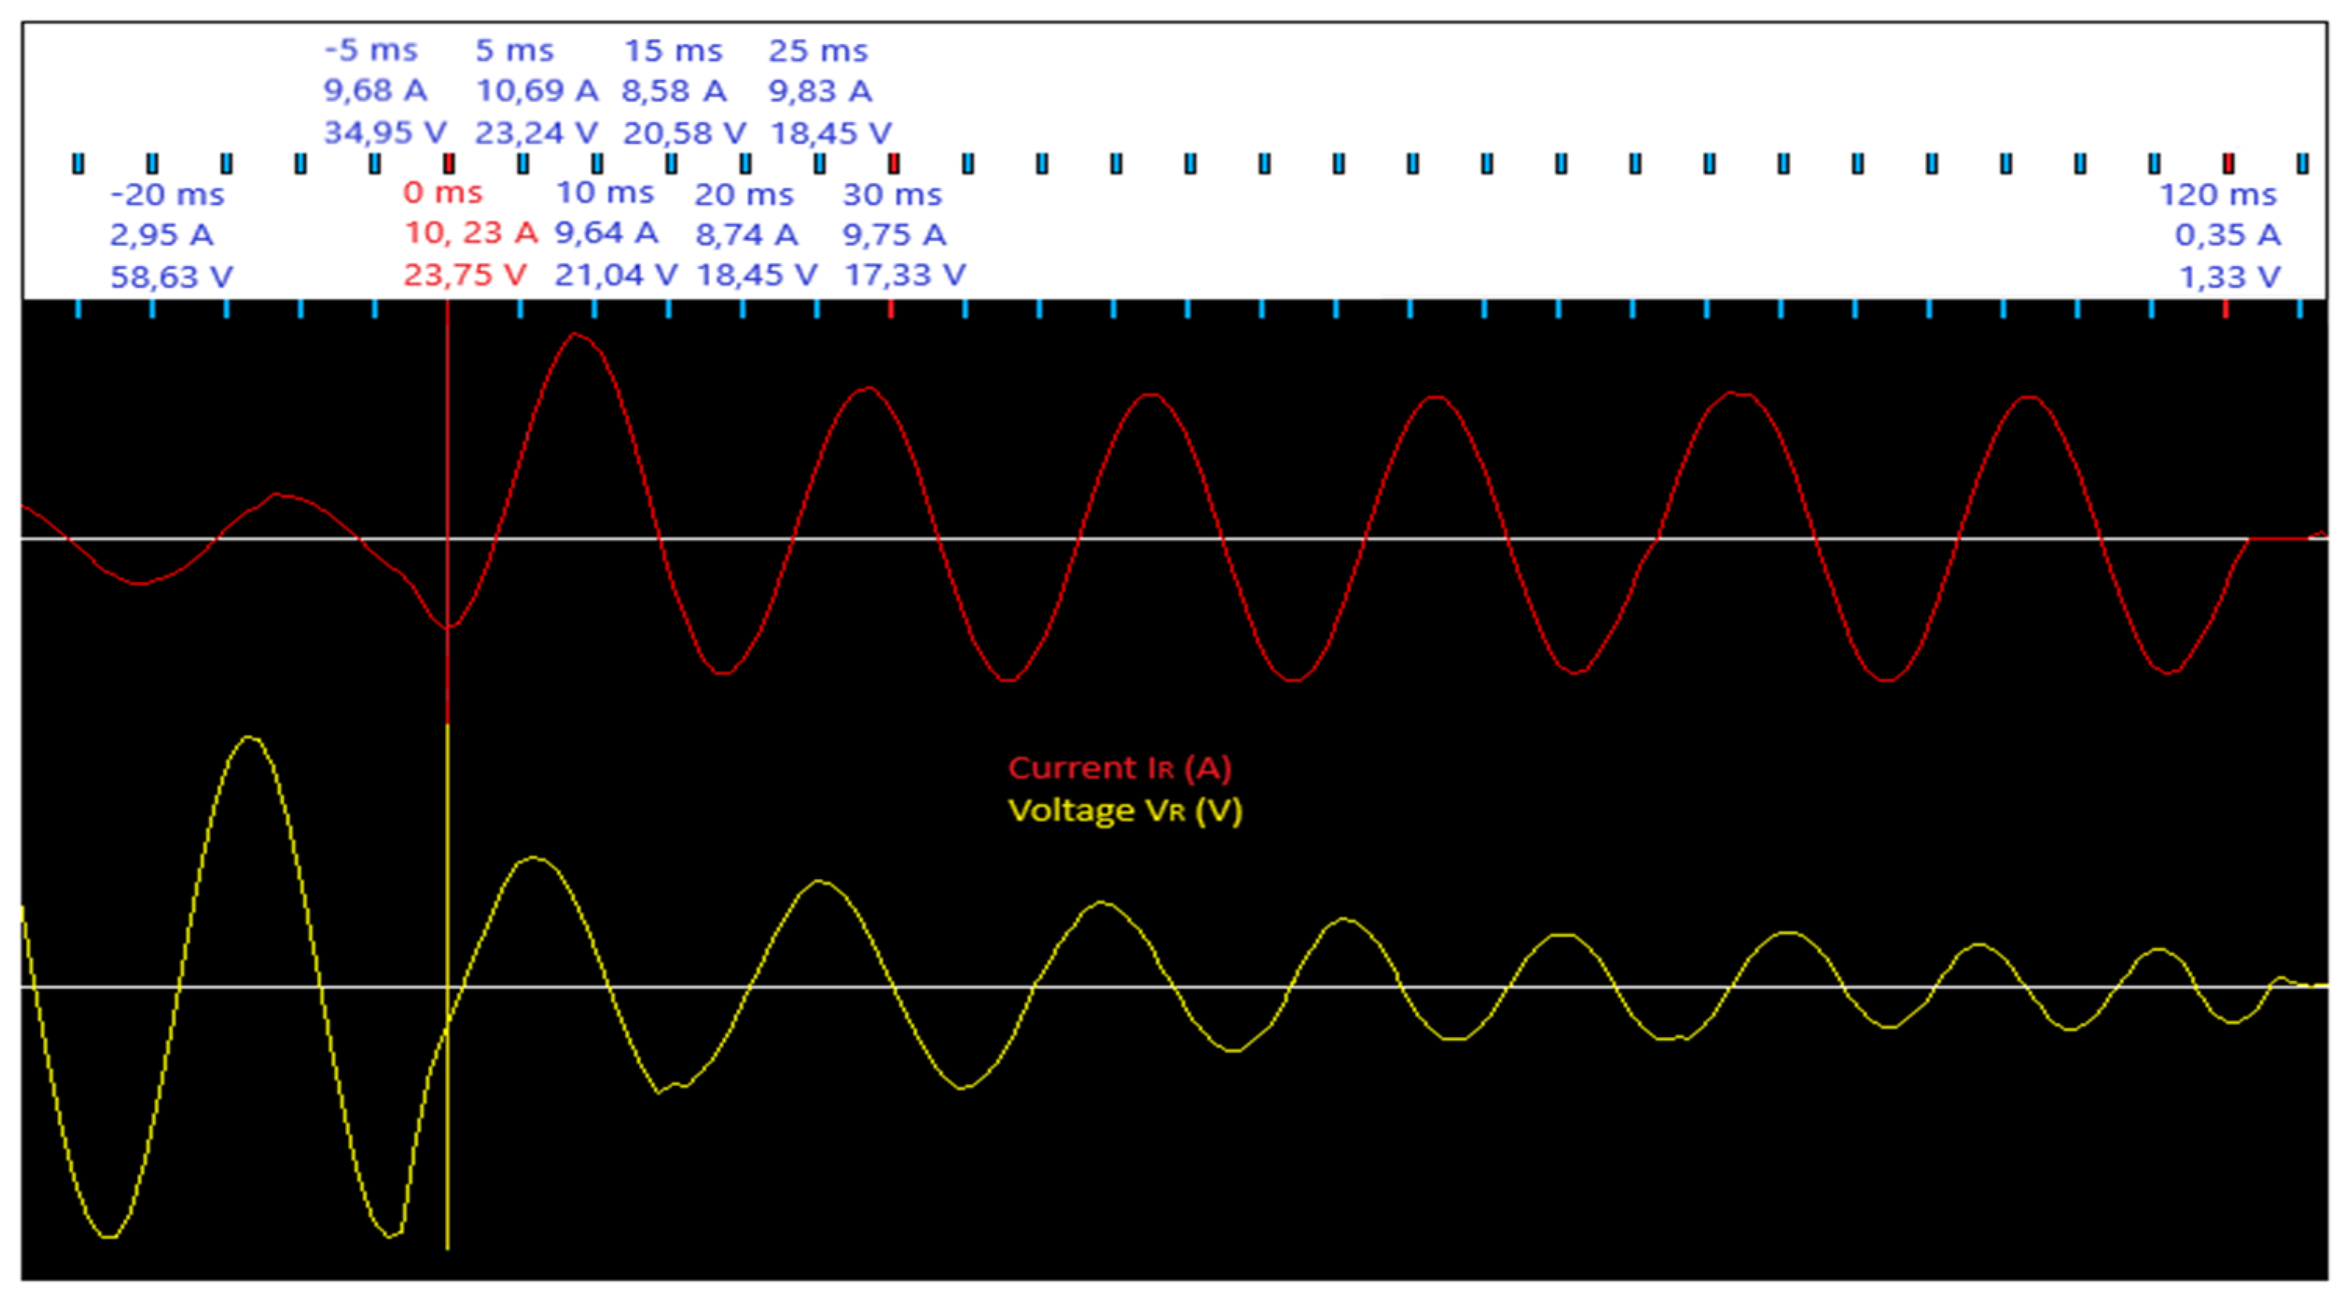2351x1306 pixels.
Task: Click the highest peak of red current waveform
Action: (575, 334)
